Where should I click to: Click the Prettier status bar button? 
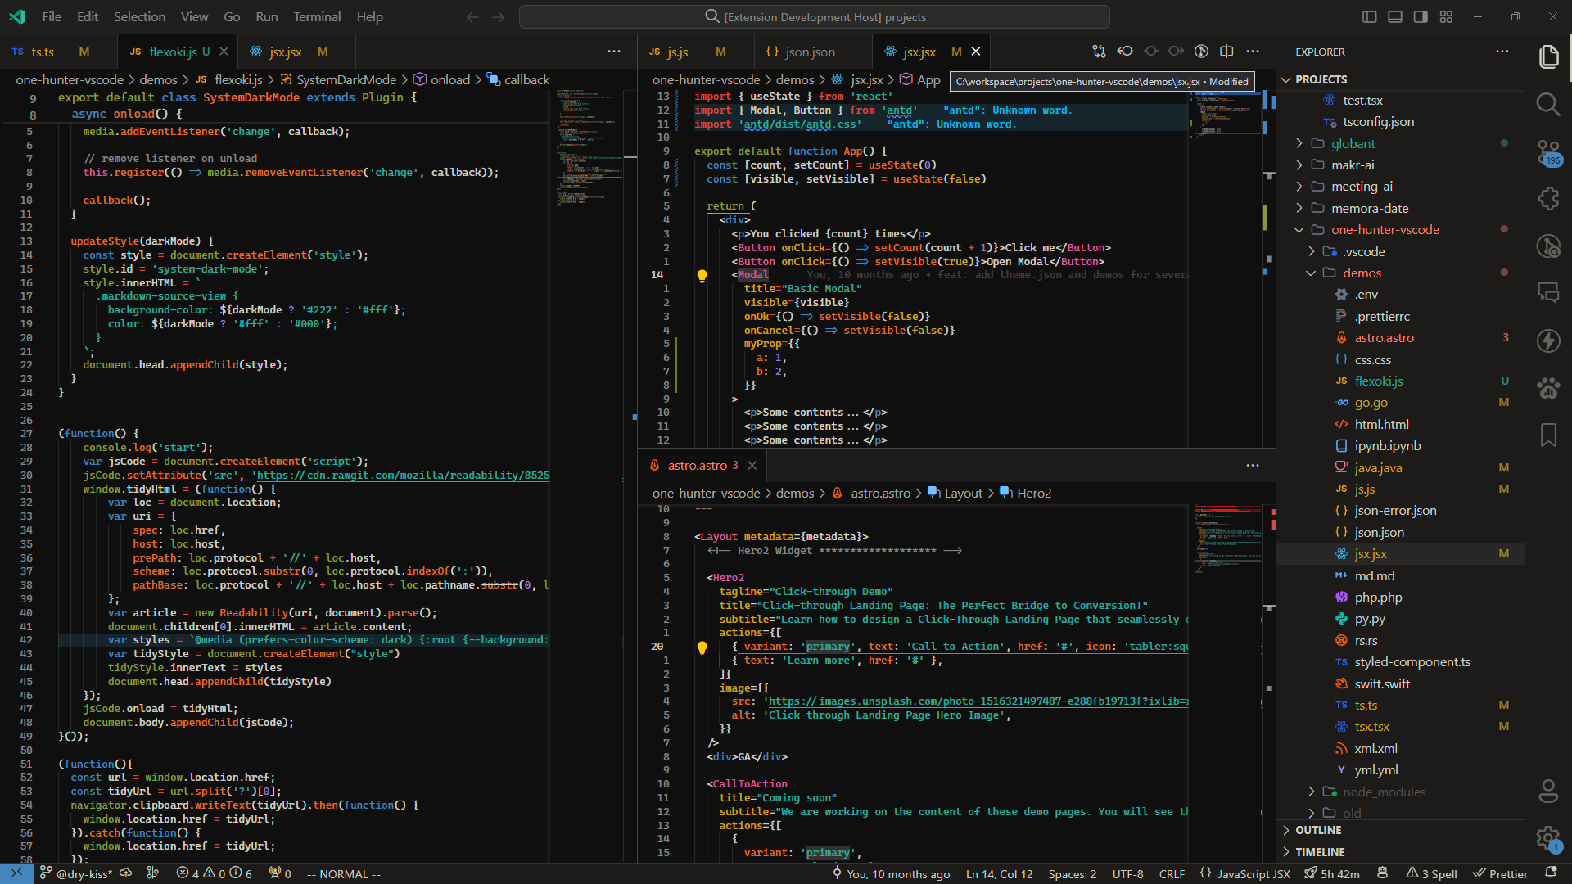pyautogui.click(x=1500, y=873)
